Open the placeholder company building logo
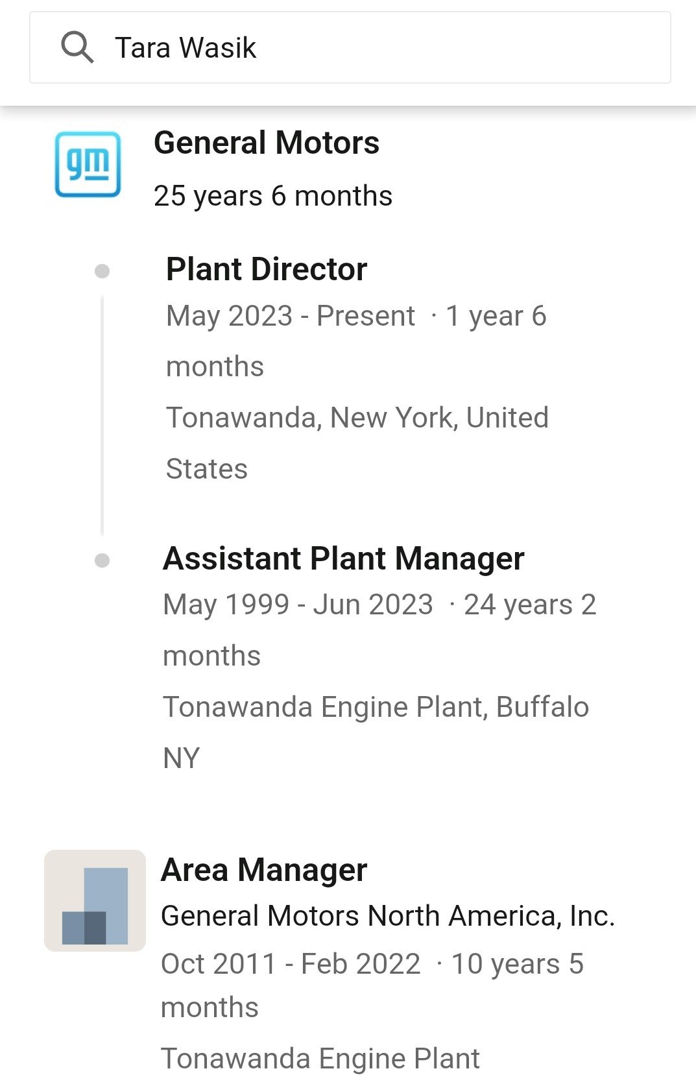The image size is (696, 1084). coord(95,900)
